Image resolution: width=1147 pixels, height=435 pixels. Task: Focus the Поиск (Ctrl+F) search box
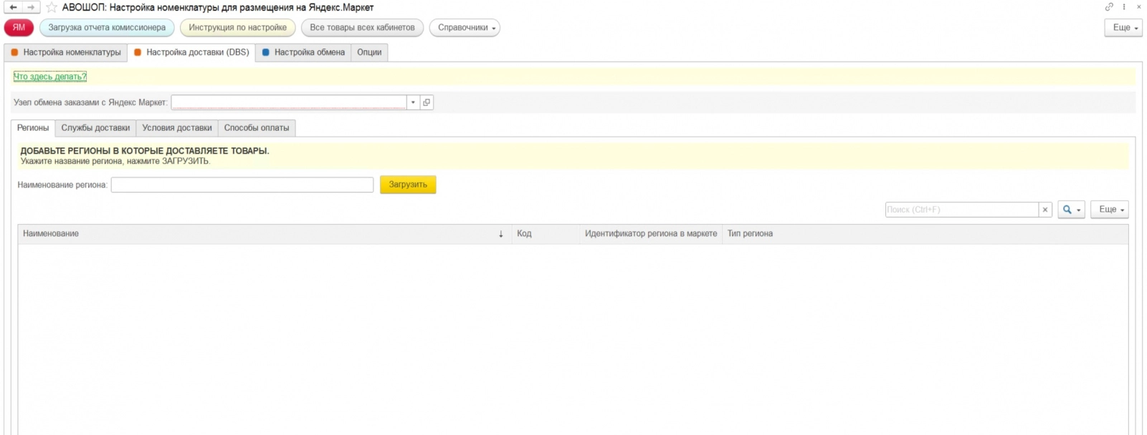[x=962, y=210]
